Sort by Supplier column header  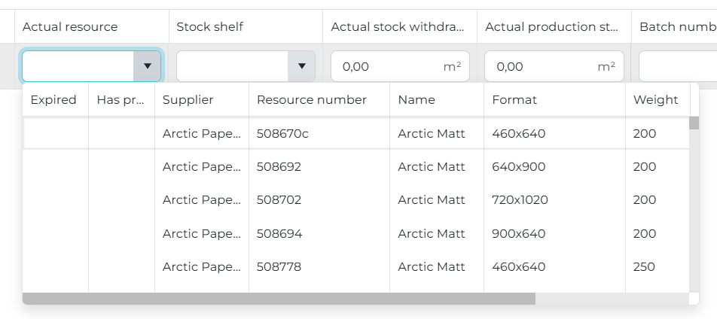[x=188, y=100]
